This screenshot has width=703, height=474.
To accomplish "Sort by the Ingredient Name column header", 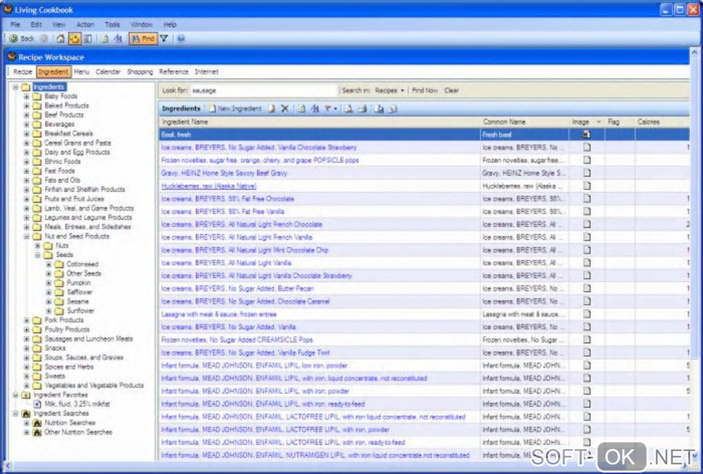I will coord(319,122).
